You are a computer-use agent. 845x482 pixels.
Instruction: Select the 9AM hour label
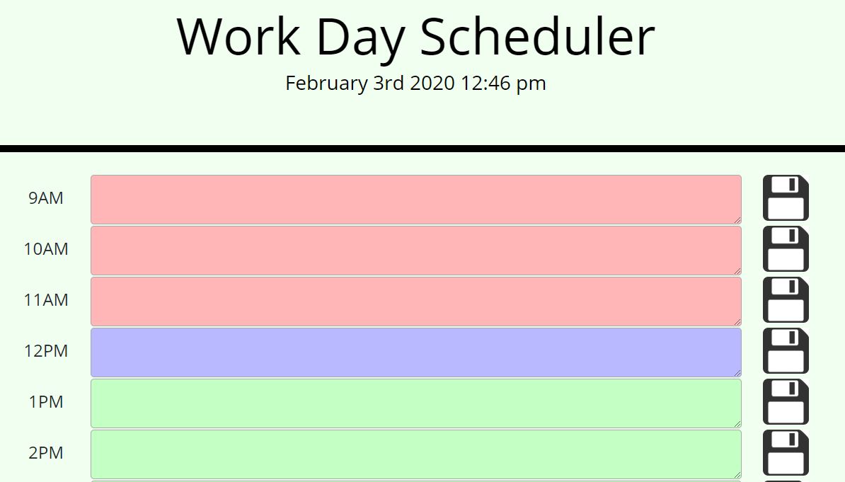pos(45,198)
